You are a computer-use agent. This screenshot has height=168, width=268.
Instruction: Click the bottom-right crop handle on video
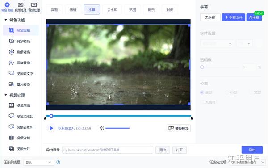coord(189,104)
